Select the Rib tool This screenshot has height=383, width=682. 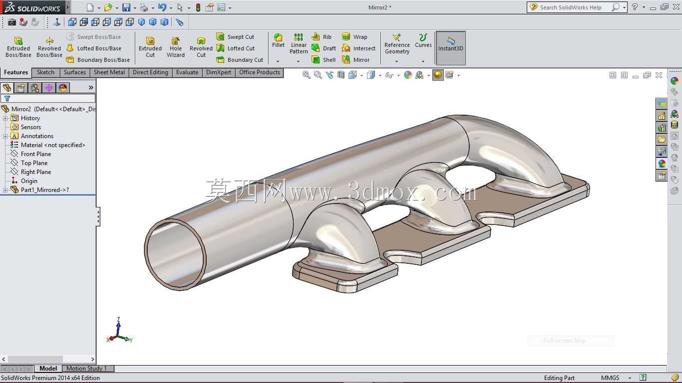point(322,37)
